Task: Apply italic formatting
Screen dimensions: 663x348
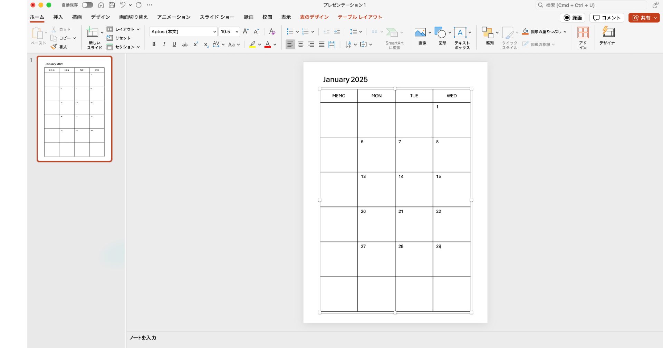Action: [x=164, y=44]
